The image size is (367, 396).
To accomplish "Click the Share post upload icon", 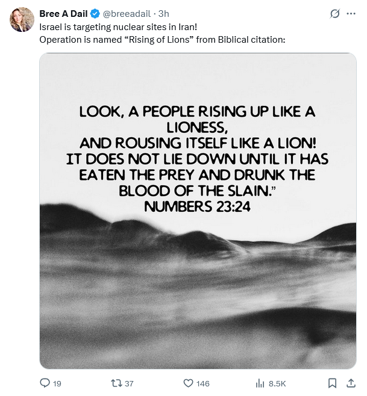I will 351,383.
